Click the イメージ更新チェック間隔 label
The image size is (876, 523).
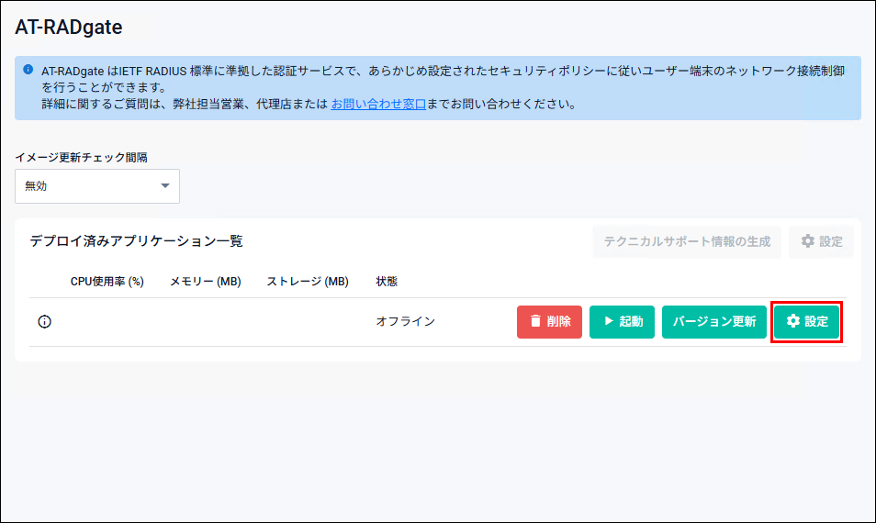click(x=81, y=158)
